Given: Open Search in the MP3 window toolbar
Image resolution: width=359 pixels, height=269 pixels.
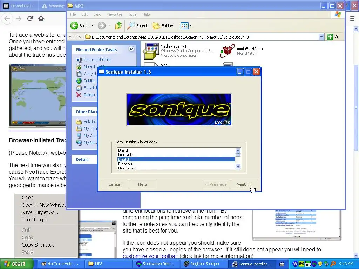Looking at the screenshot, I should point(137,26).
